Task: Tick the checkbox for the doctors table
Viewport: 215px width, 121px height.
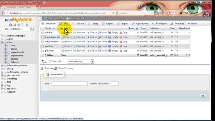Action: [42, 46]
